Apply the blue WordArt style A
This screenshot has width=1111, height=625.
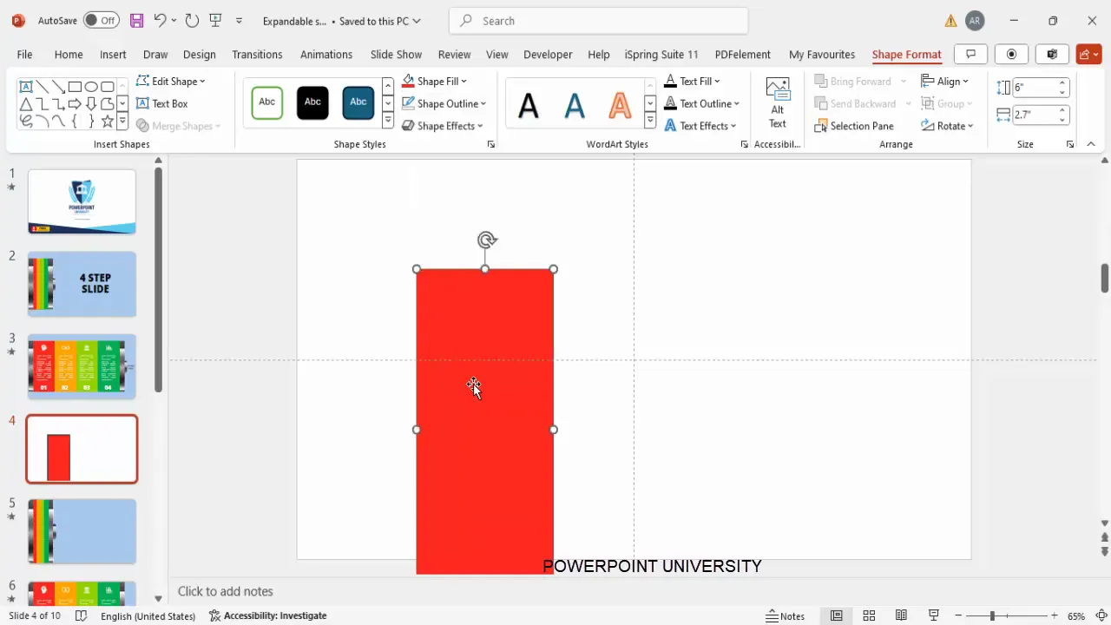575,106
